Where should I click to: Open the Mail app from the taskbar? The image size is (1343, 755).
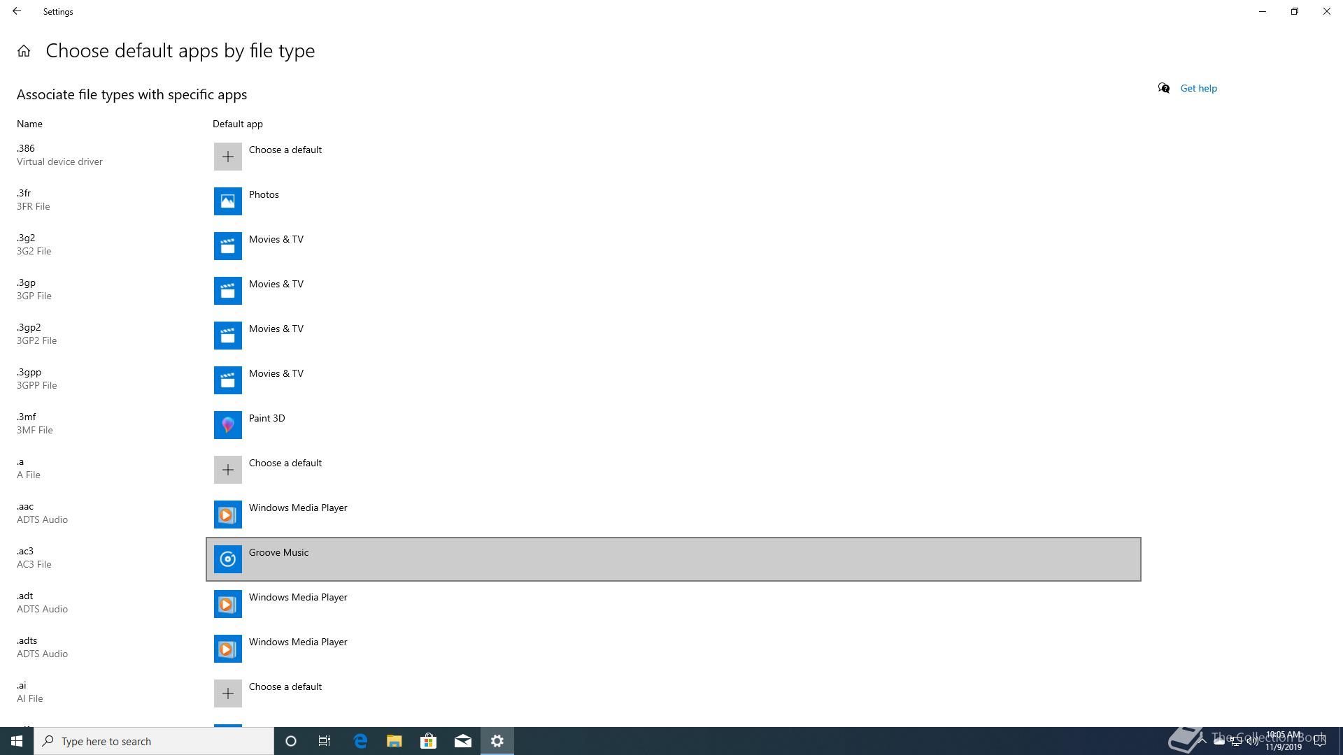point(463,741)
